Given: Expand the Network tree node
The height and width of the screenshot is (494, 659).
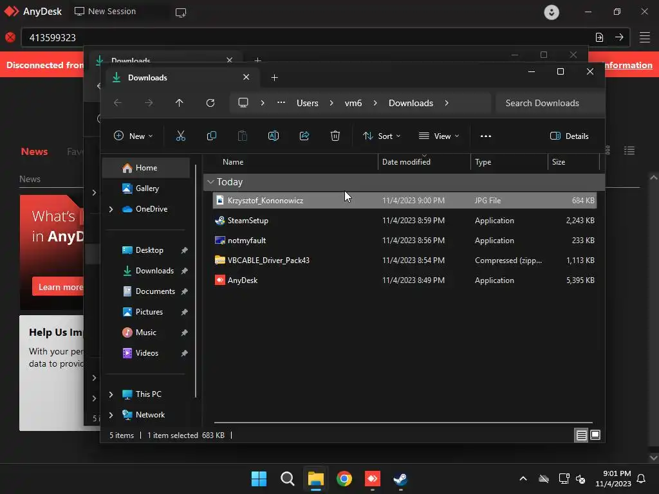Looking at the screenshot, I should [x=111, y=415].
